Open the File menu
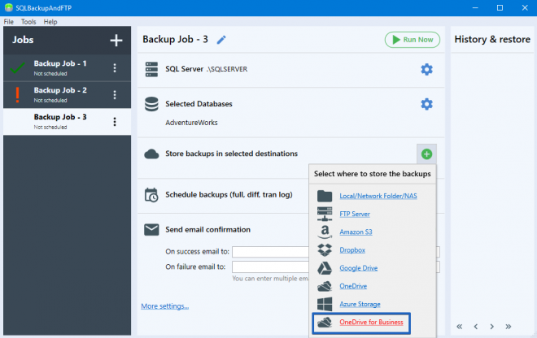Screen dimensions: 537x338 tap(9, 22)
